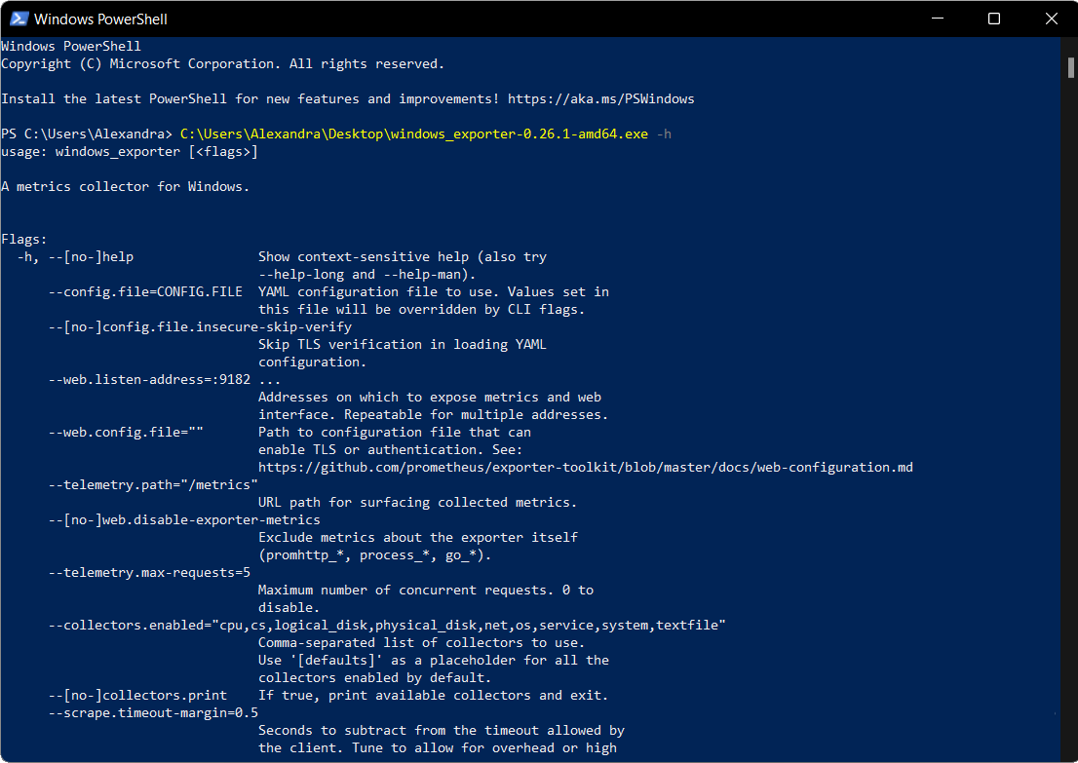Open the aka.ms/PSWindows link
The width and height of the screenshot is (1078, 763).
[x=600, y=99]
